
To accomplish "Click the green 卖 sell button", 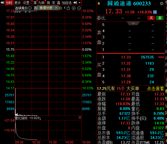I will 160,18.
